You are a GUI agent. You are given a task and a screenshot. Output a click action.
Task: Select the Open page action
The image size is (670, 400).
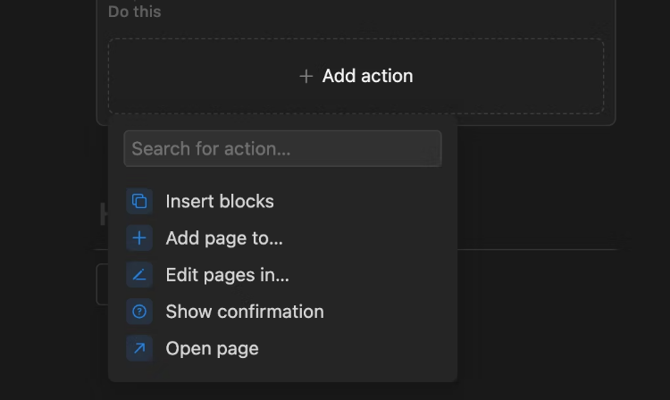(282, 348)
